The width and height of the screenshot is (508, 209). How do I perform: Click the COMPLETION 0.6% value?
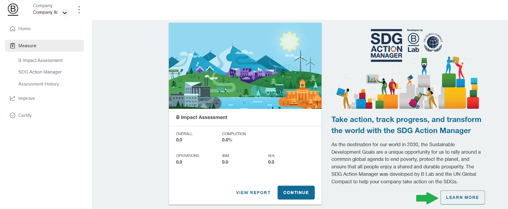227,140
